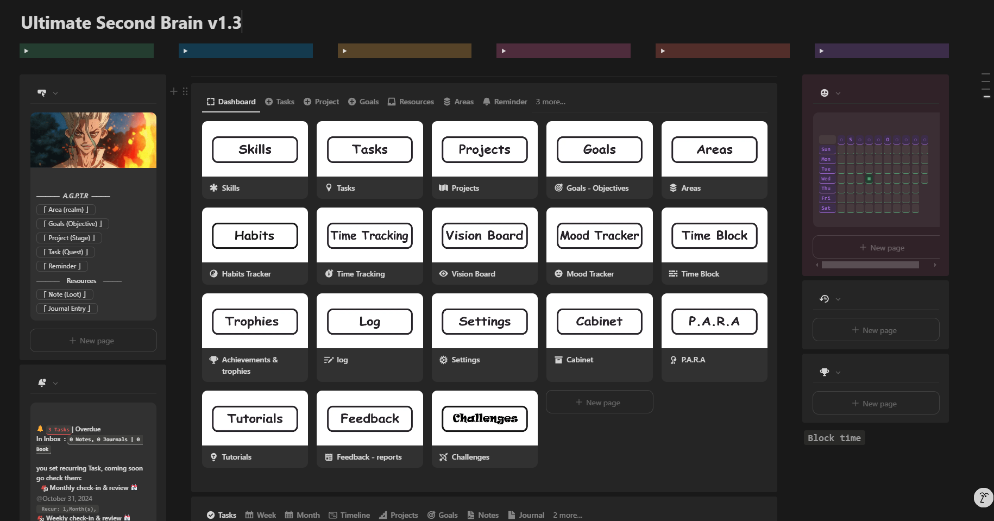Click the smiley icon heading the habit tracker panel
994x521 pixels.
click(825, 92)
